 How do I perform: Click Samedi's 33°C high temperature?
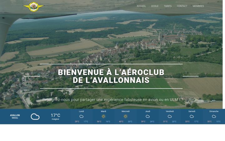(187, 122)
